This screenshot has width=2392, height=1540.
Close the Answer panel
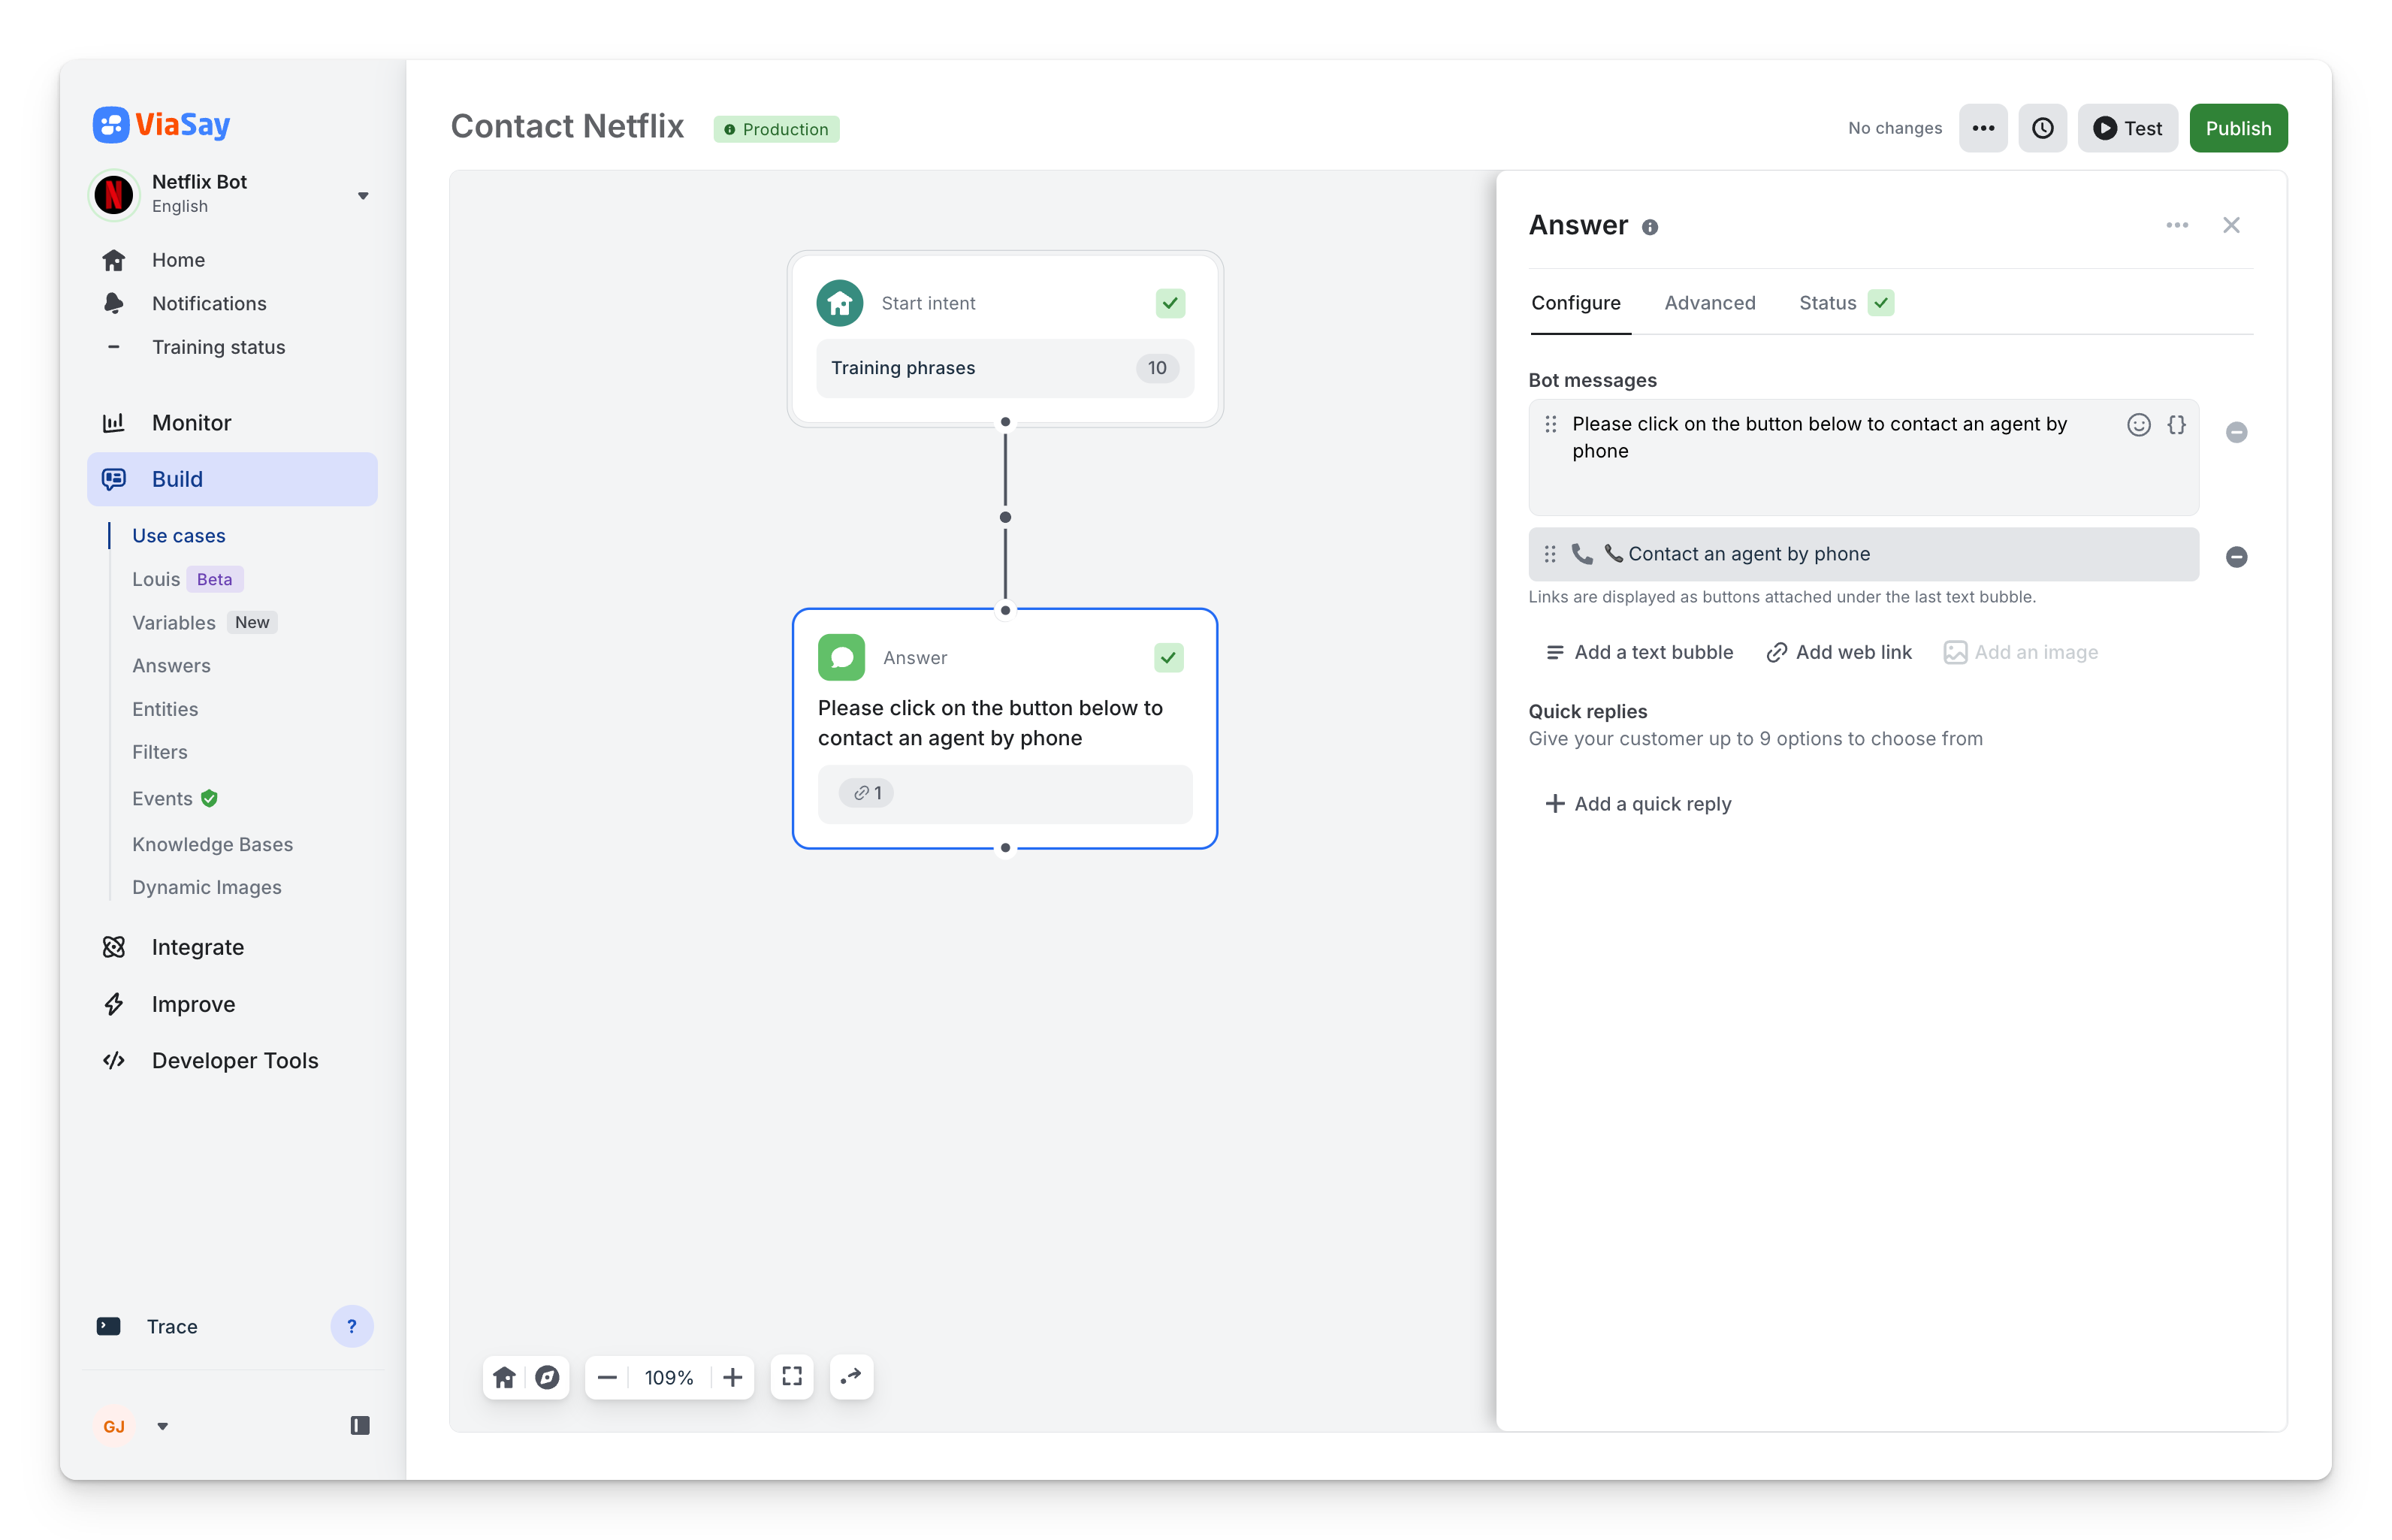pyautogui.click(x=2231, y=225)
